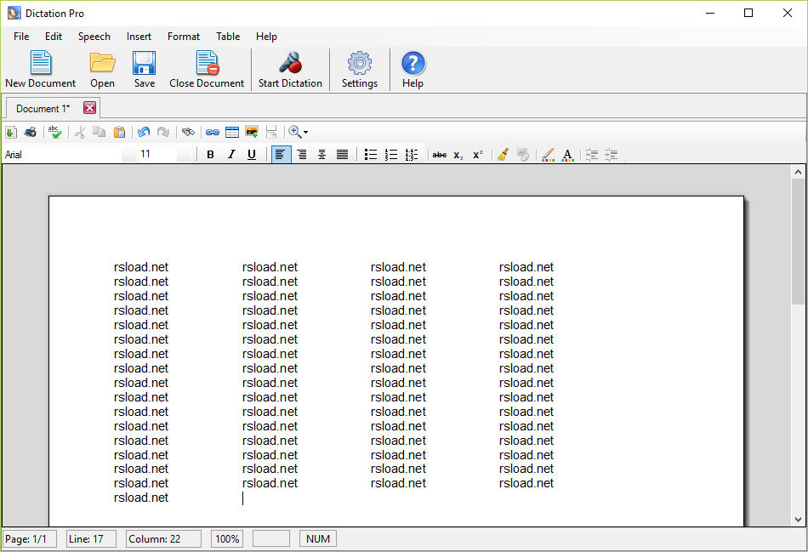Choose font color A icon

(x=567, y=155)
